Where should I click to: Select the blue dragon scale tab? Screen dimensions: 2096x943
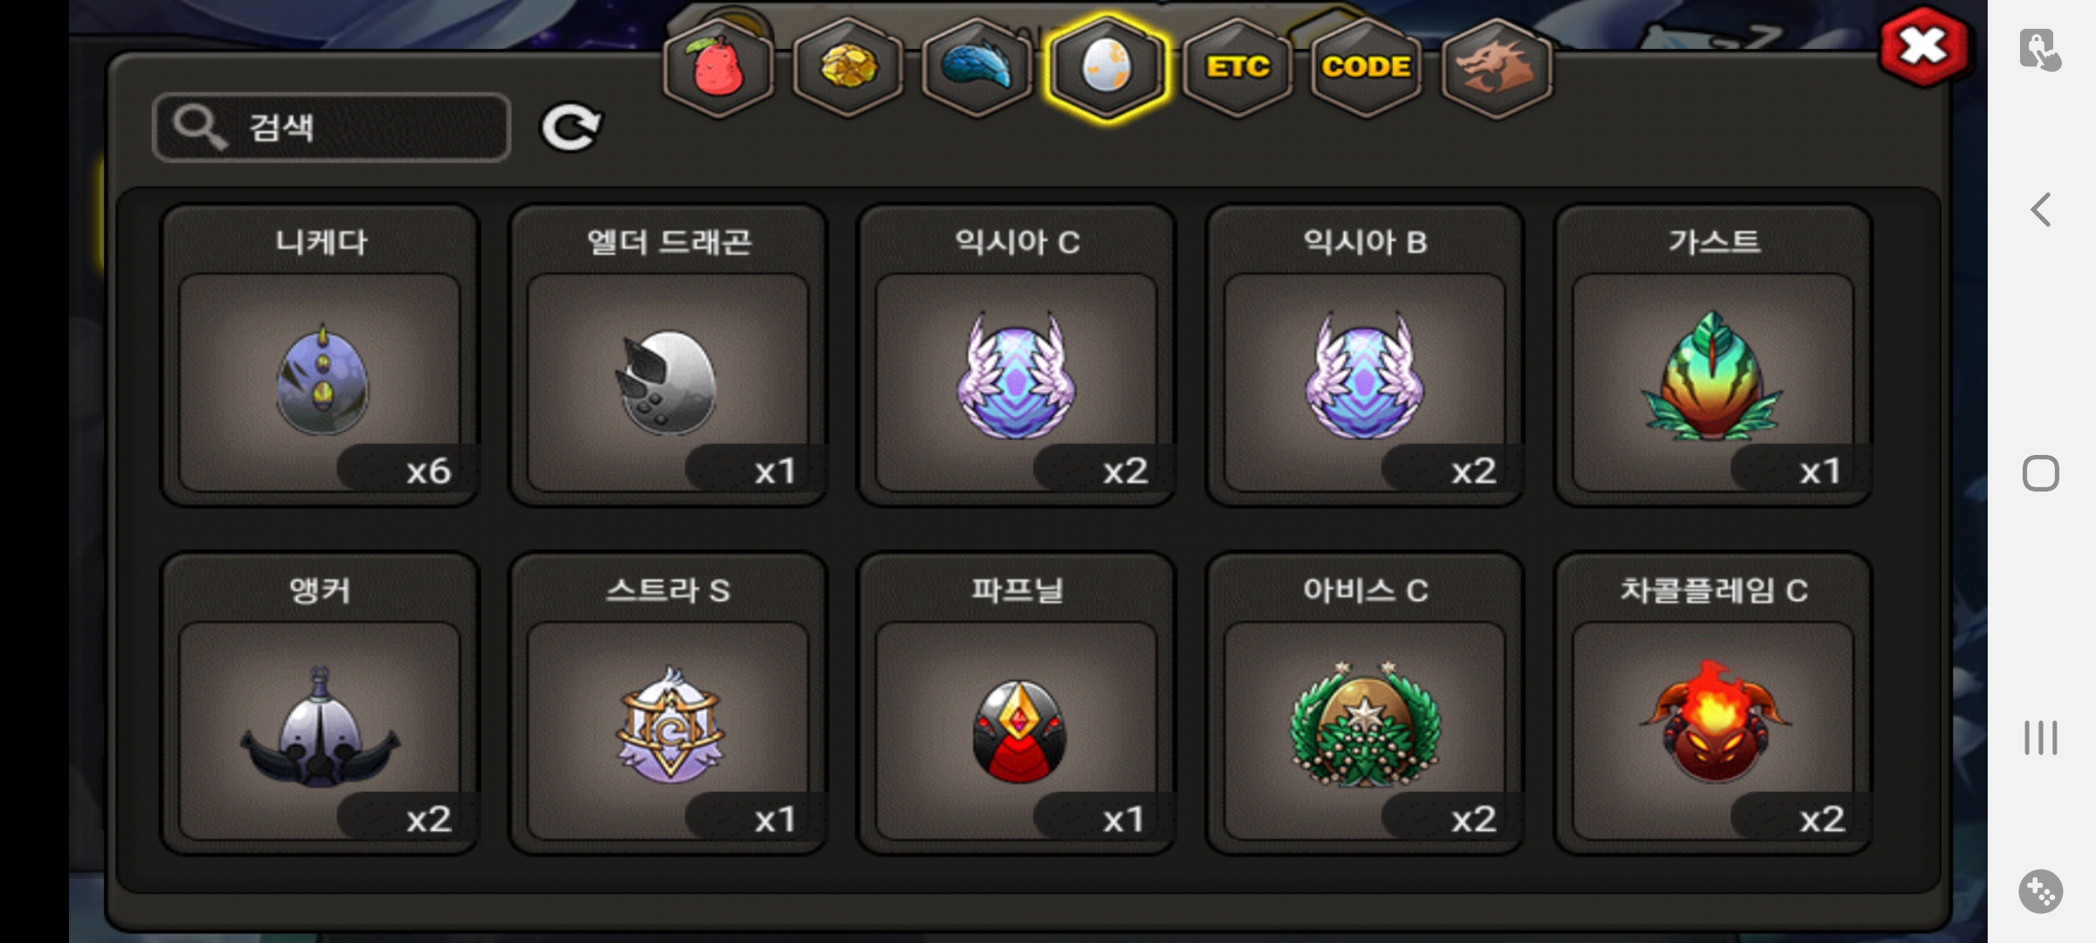pyautogui.click(x=977, y=67)
